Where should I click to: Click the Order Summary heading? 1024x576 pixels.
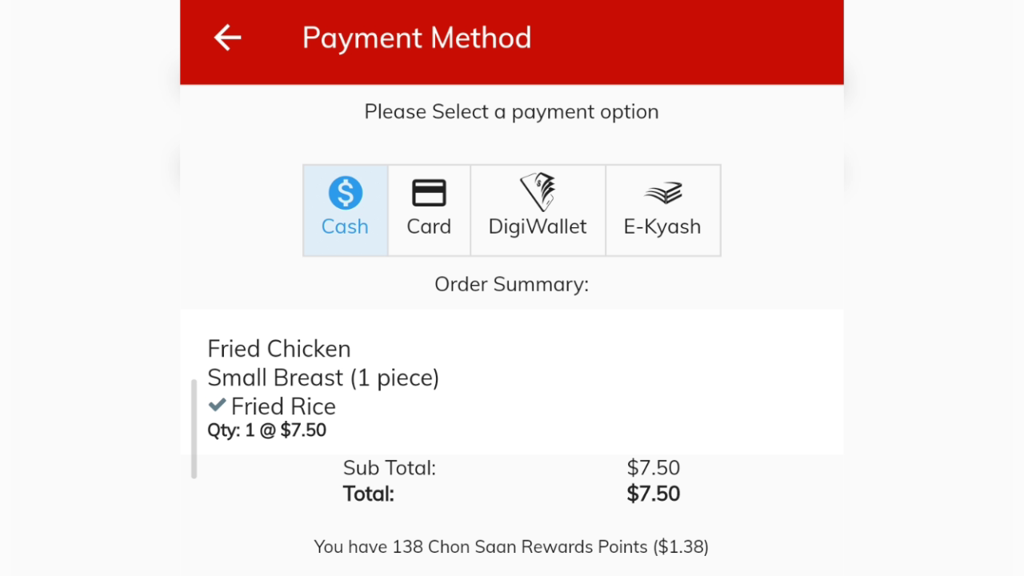pos(512,284)
